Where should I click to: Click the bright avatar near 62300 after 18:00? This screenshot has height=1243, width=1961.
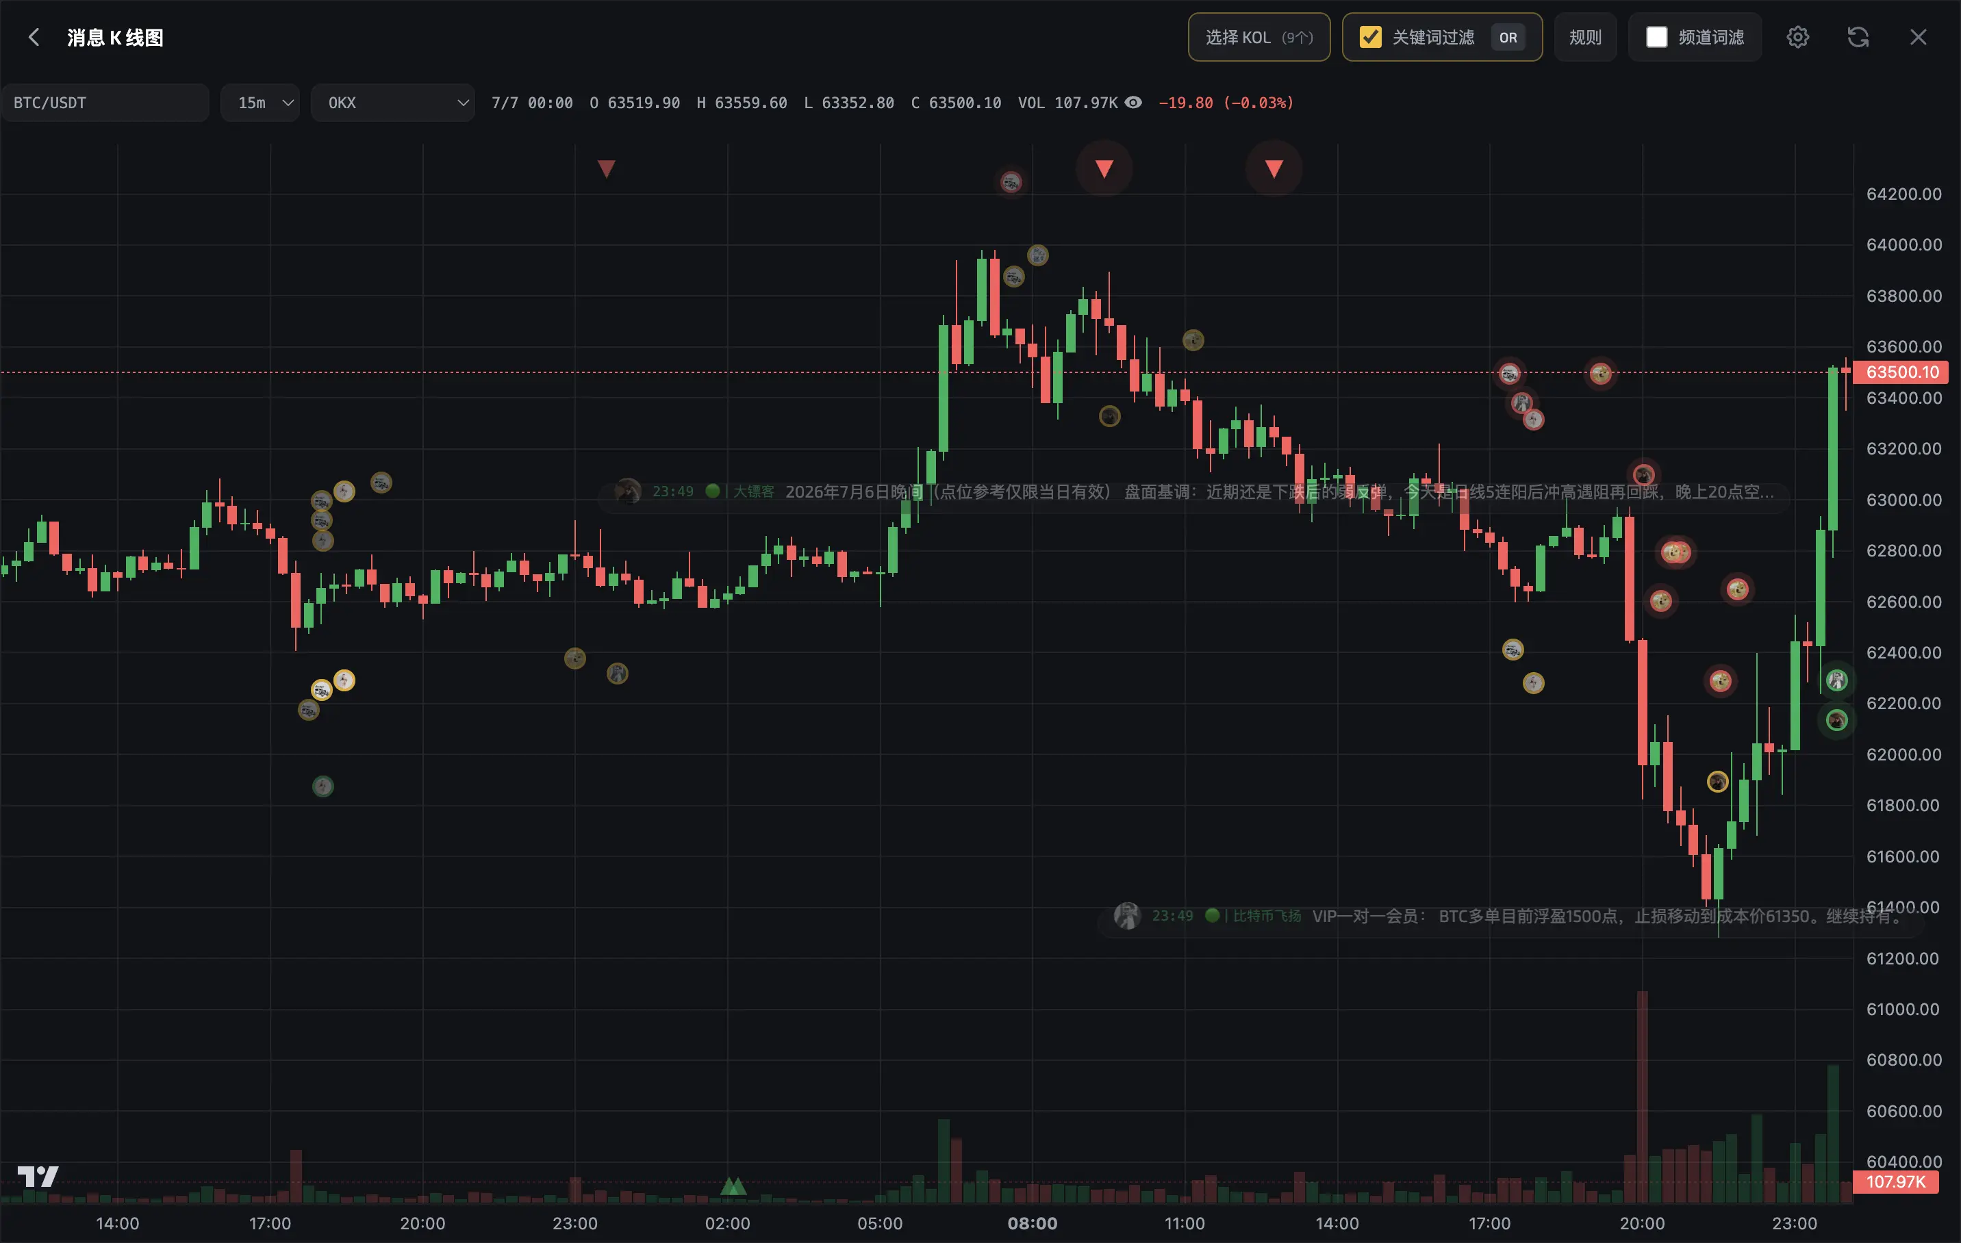coord(344,680)
